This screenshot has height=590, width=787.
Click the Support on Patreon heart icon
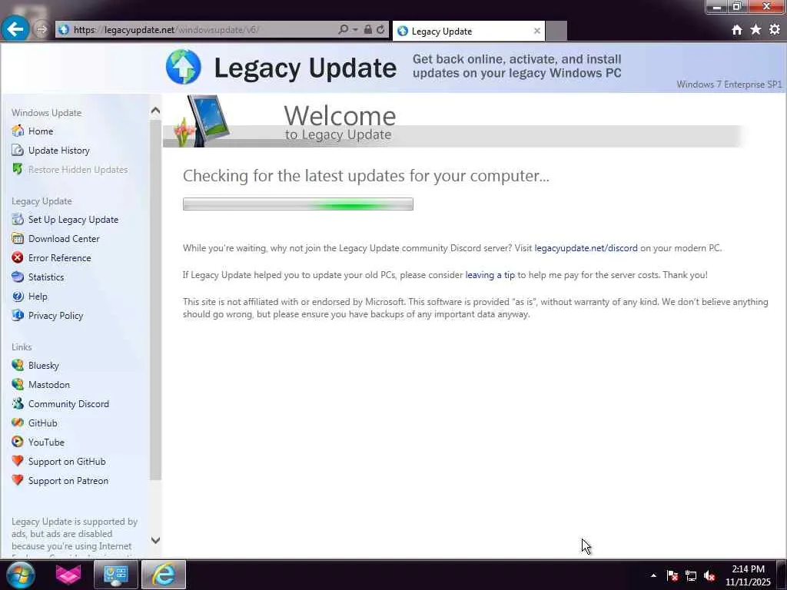18,480
